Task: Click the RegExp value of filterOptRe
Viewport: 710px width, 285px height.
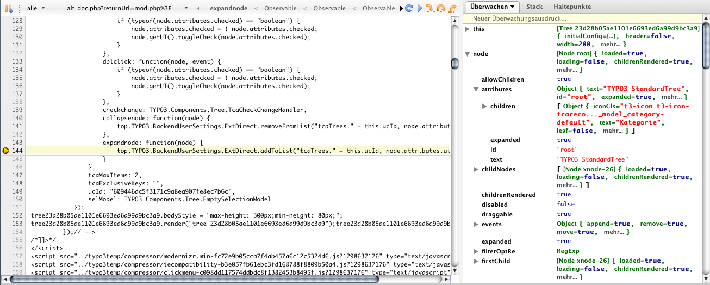Action: 568,251
